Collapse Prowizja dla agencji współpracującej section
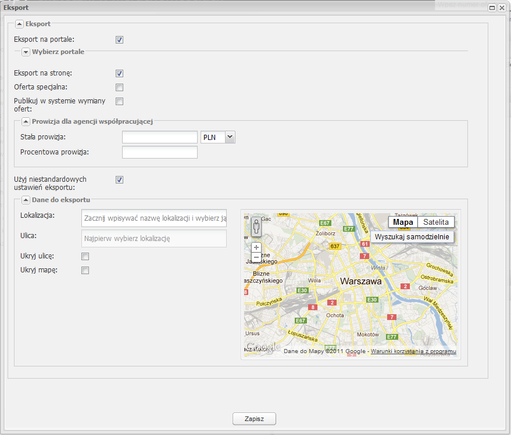This screenshot has height=435, width=511. 26,122
